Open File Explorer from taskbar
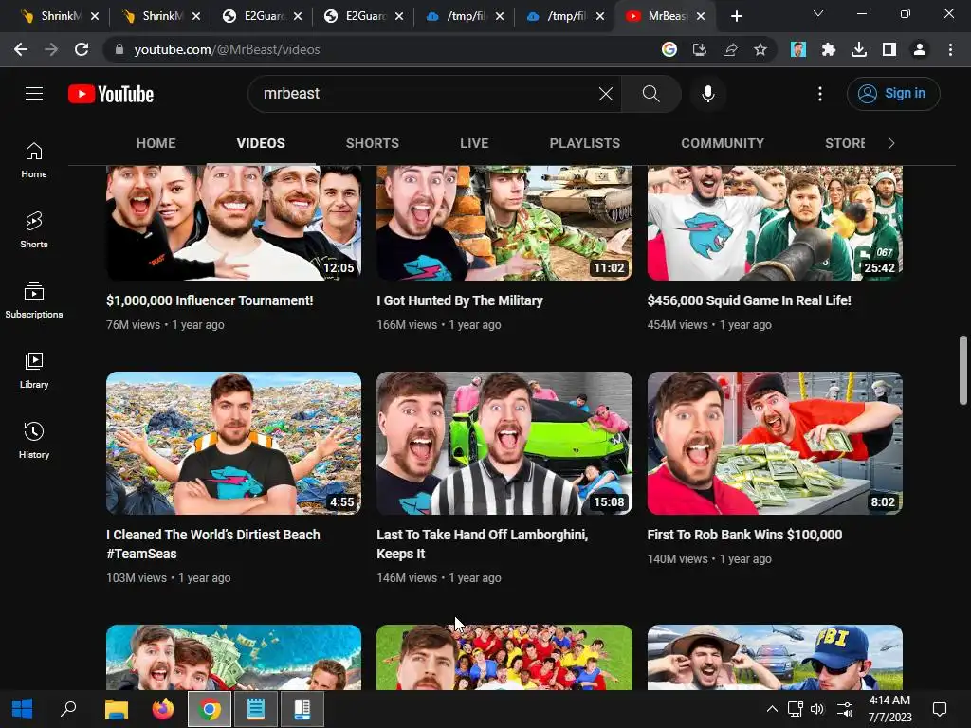The width and height of the screenshot is (971, 728). coord(116,709)
